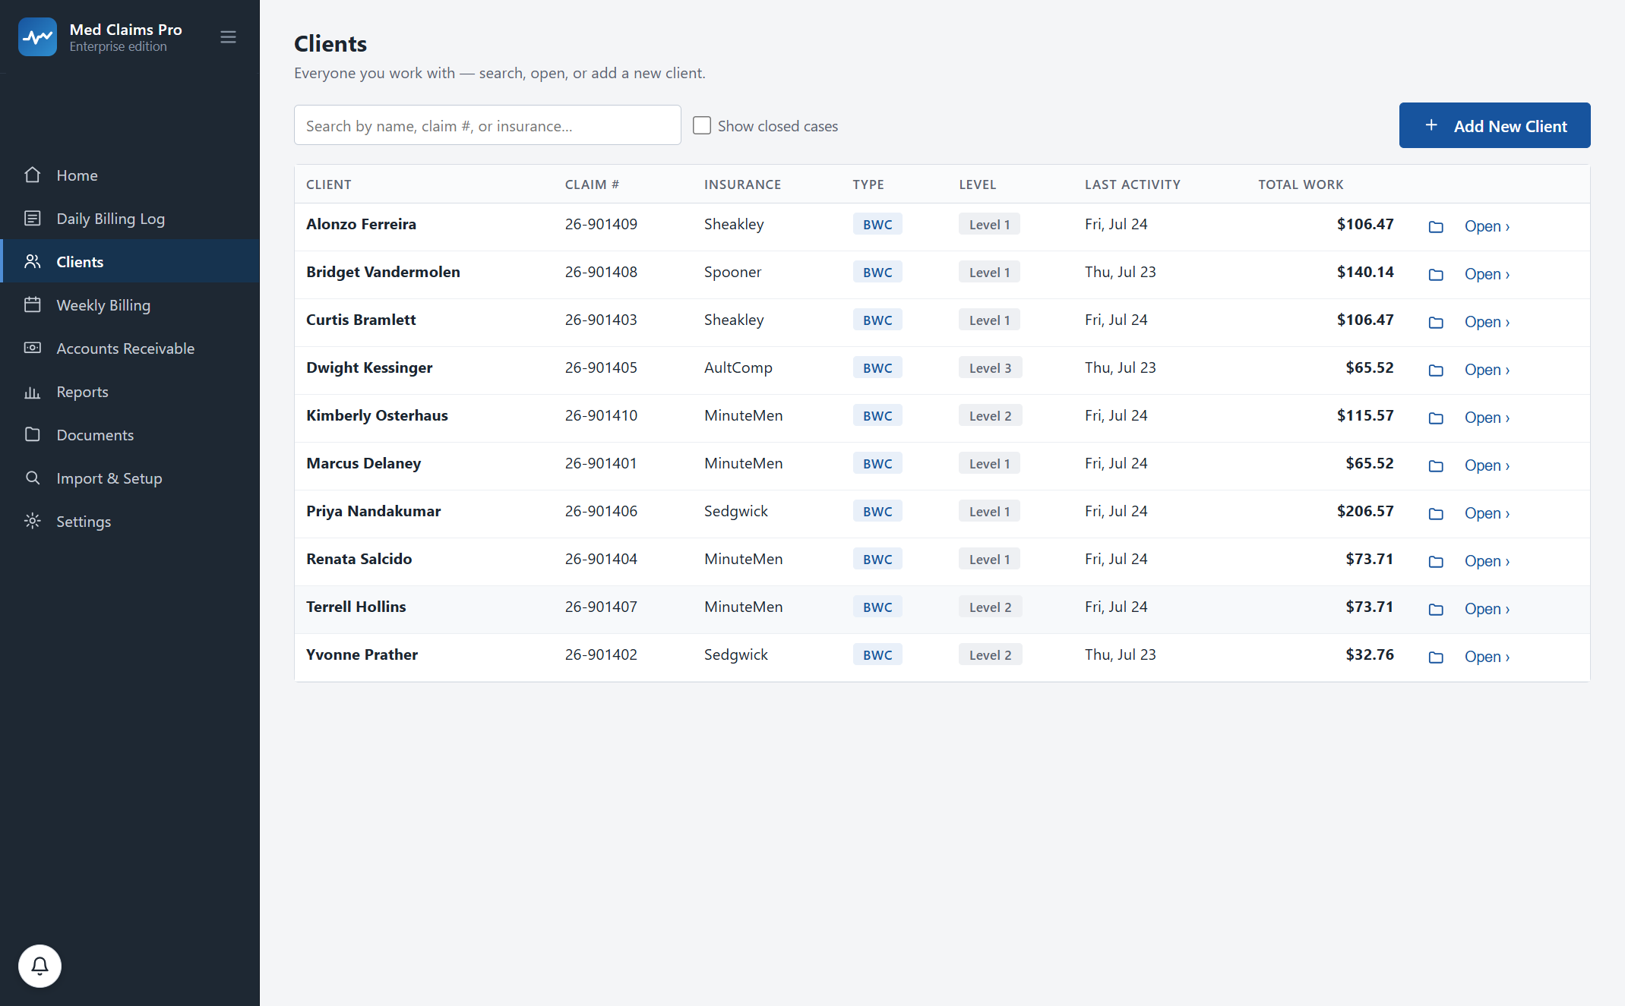Screen dimensions: 1625x1006
Task: Open Dwight Kessinger's folder icon
Action: coord(1436,371)
